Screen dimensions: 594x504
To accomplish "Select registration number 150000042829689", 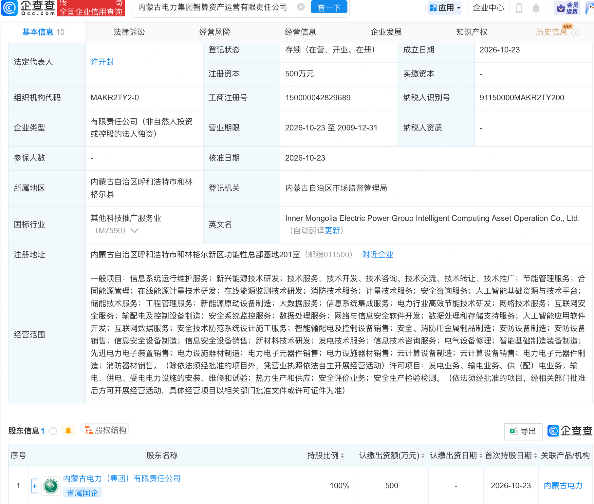I will tap(318, 98).
